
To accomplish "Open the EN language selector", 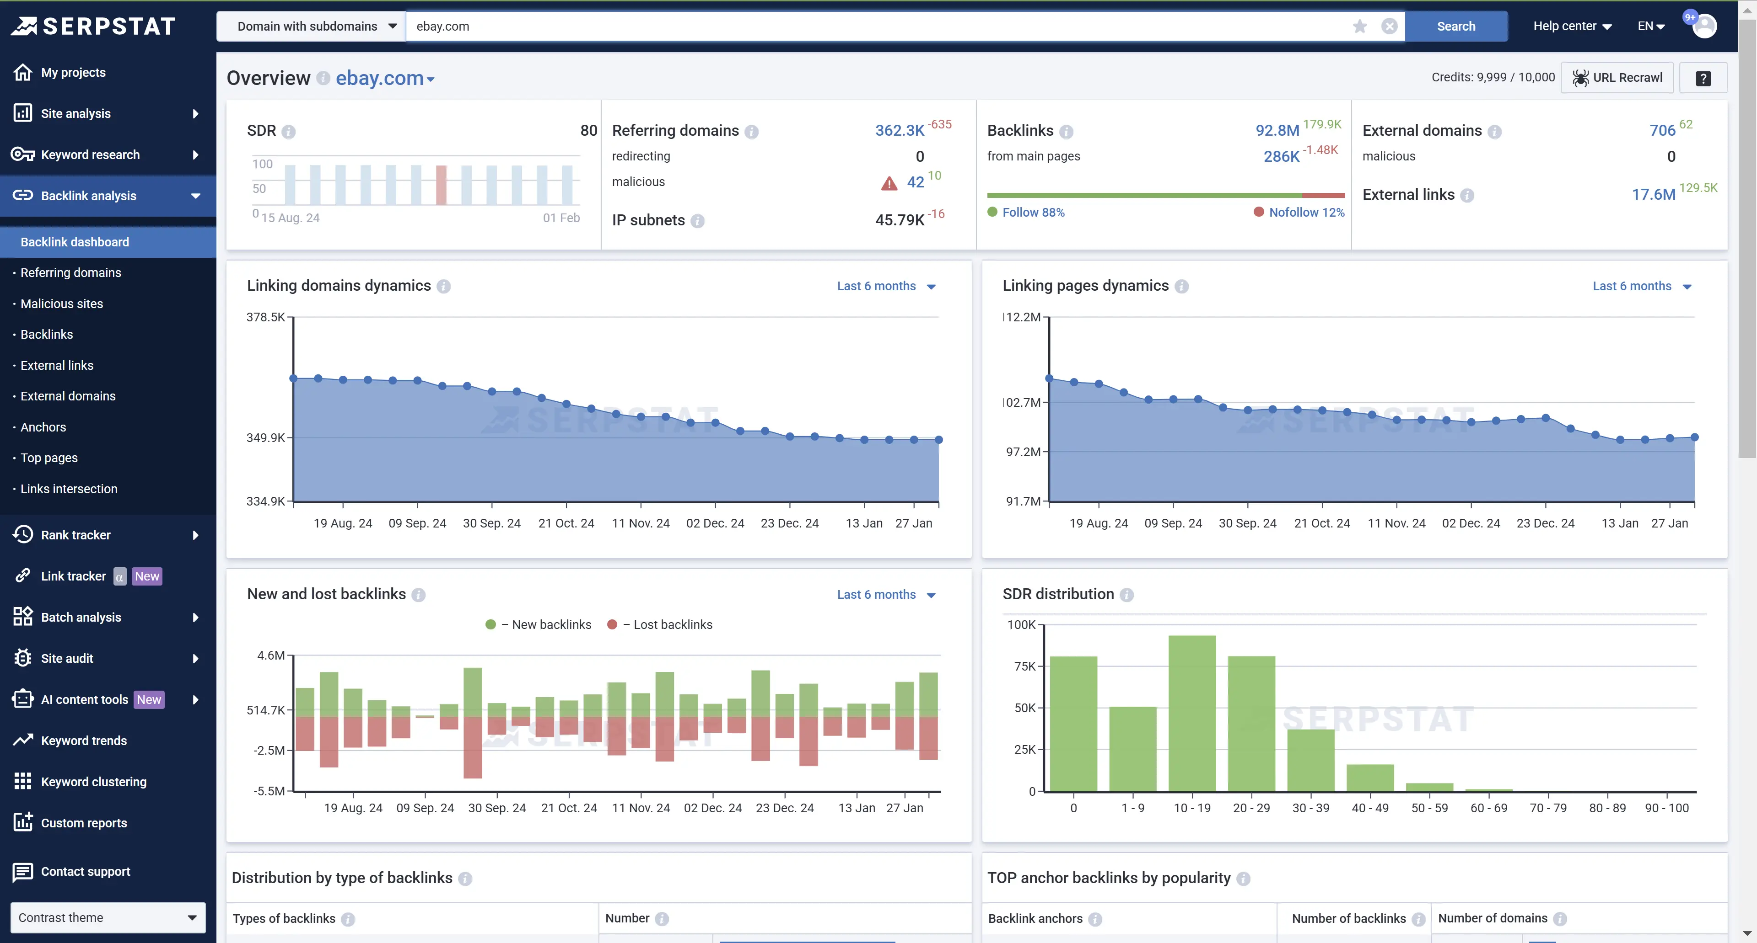I will [x=1651, y=26].
